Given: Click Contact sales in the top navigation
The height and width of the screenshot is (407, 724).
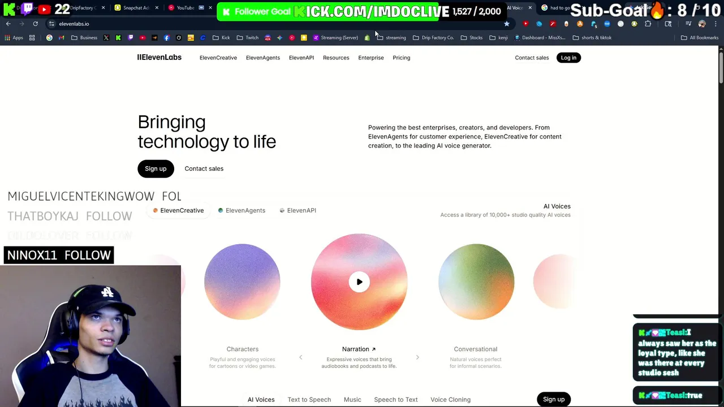Looking at the screenshot, I should click(532, 58).
